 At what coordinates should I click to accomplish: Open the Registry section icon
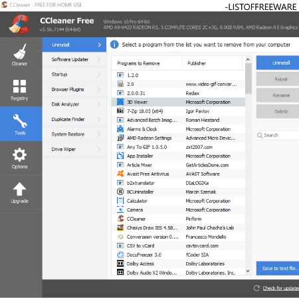tap(19, 86)
